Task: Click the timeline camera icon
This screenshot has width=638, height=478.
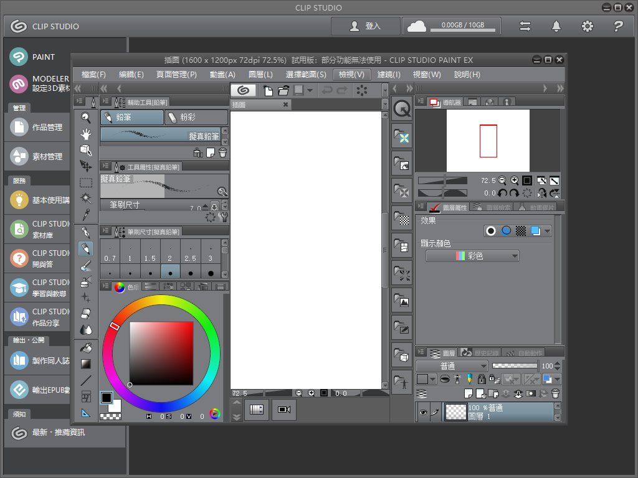Action: [x=284, y=410]
